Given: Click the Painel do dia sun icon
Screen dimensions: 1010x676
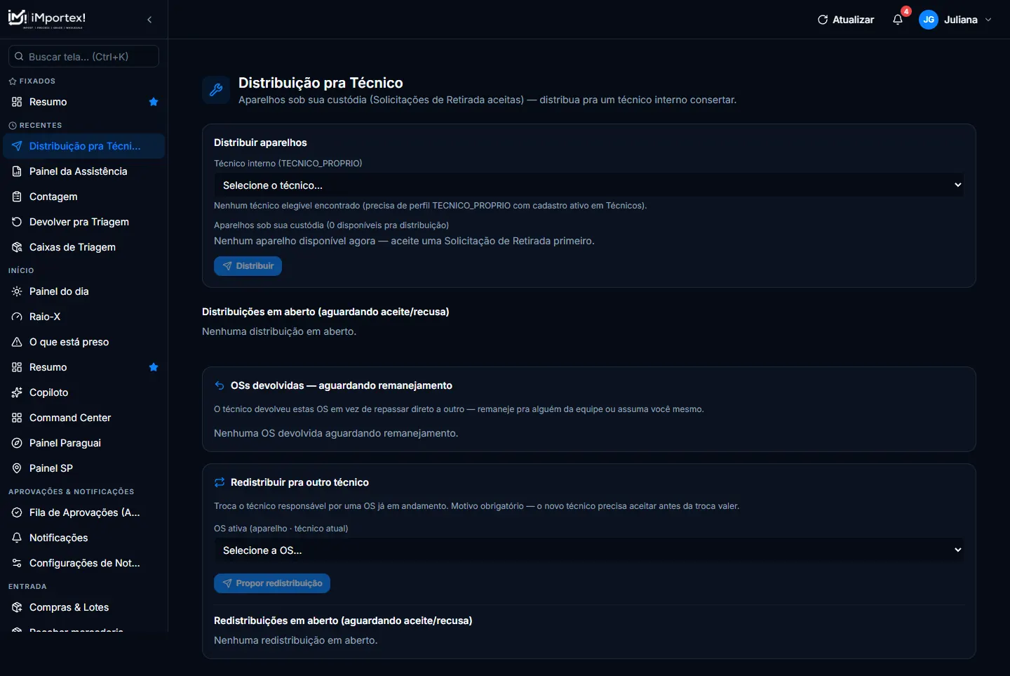Looking at the screenshot, I should pos(17,291).
